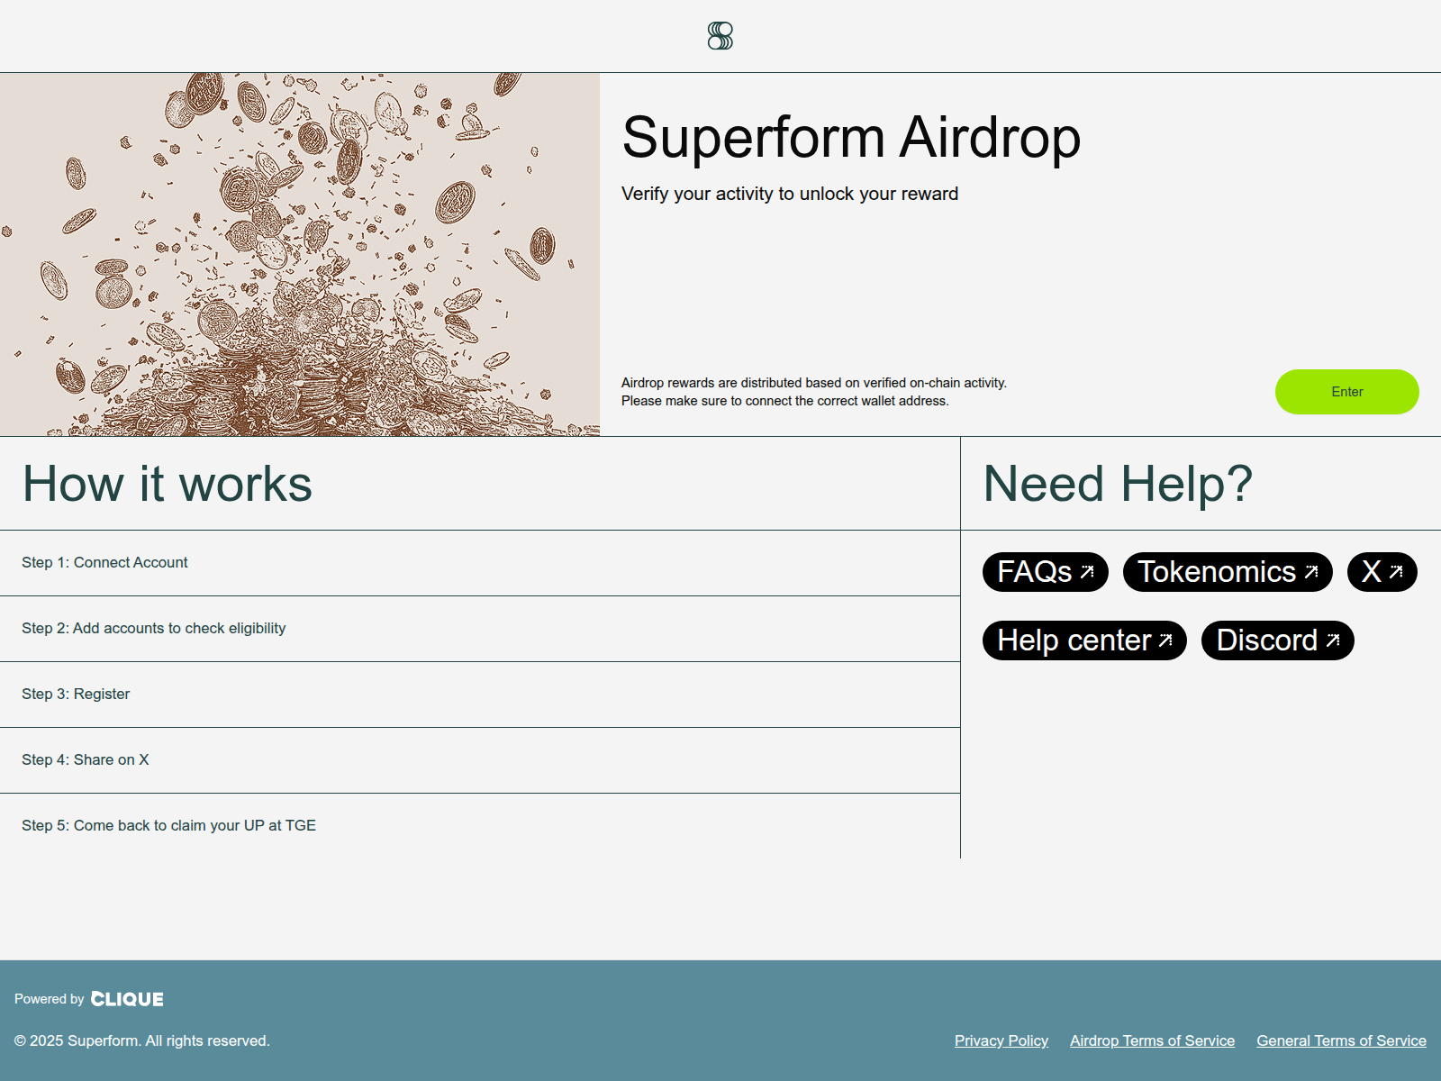Open the Airdrop Terms of Service link
The image size is (1441, 1081).
(1152, 1040)
